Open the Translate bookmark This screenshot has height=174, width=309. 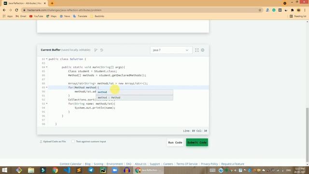pos(80,16)
